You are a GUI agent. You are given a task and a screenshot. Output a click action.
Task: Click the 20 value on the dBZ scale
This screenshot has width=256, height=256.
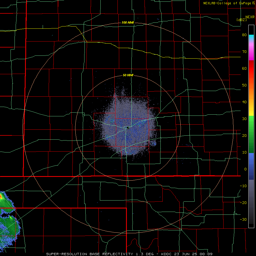(244, 136)
